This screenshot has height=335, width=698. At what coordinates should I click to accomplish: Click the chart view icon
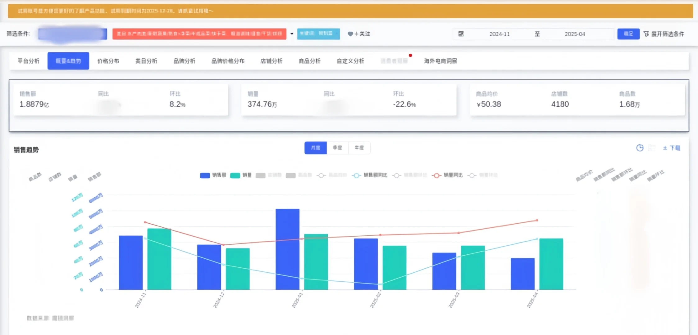(x=640, y=148)
